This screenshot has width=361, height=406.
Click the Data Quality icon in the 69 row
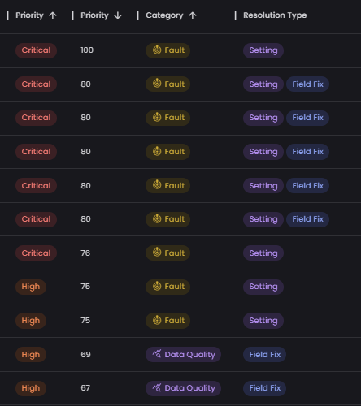tap(157, 354)
